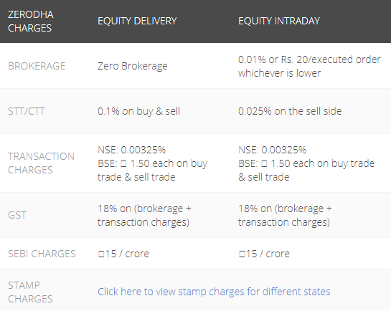Click the EQUITY DELIVERY column header

(x=137, y=21)
